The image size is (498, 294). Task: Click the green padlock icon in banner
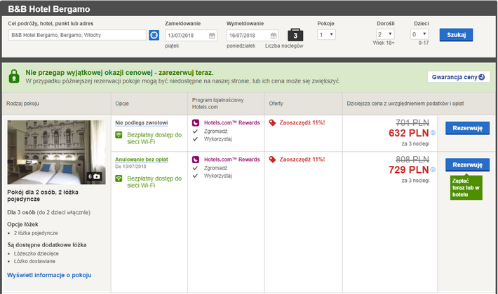tap(14, 76)
